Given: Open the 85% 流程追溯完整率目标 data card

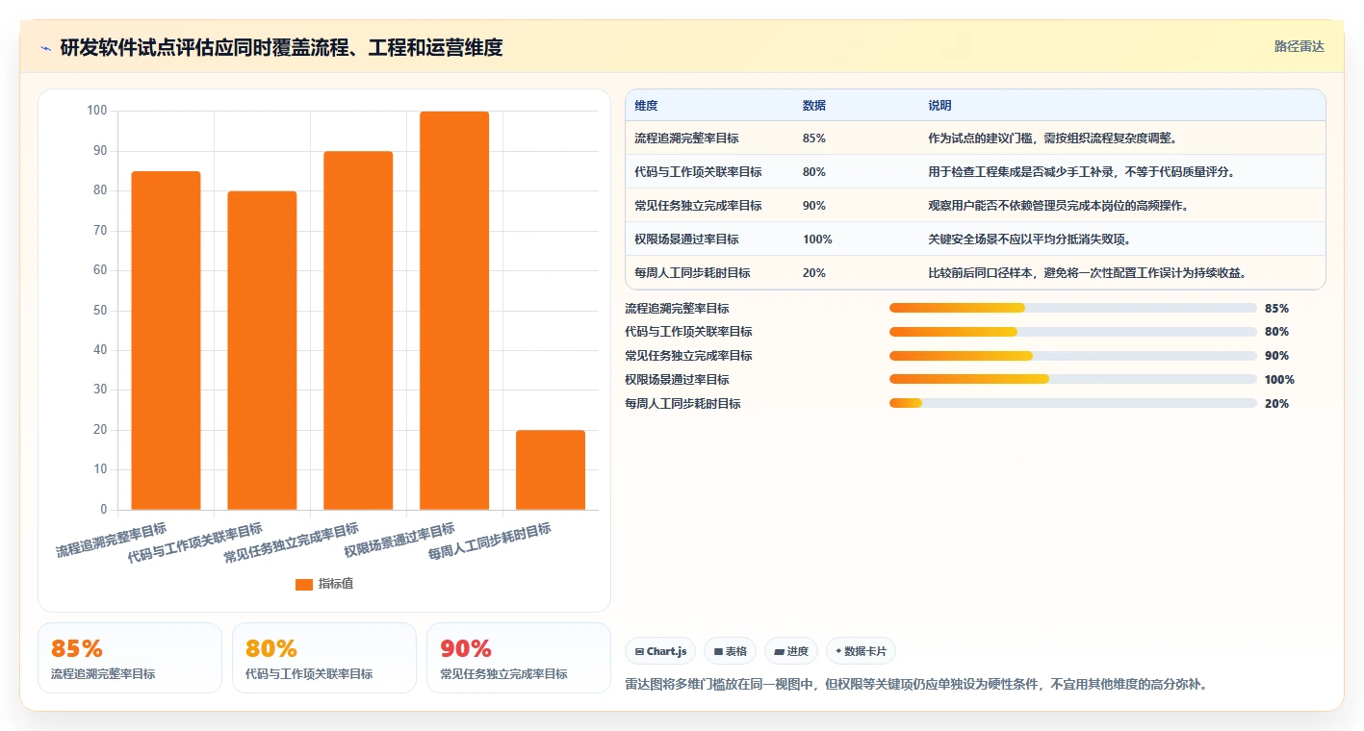Looking at the screenshot, I should coord(130,658).
